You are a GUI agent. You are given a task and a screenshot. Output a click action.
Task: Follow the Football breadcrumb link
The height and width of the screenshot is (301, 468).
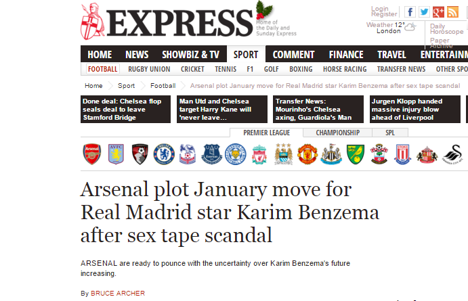(163, 86)
